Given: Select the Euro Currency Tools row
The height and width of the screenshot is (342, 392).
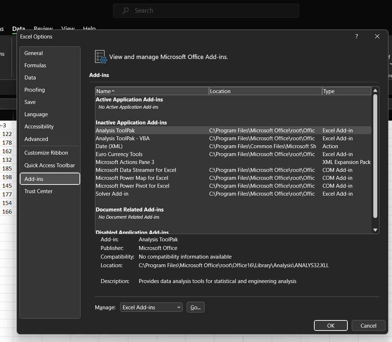Looking at the screenshot, I should (x=233, y=154).
